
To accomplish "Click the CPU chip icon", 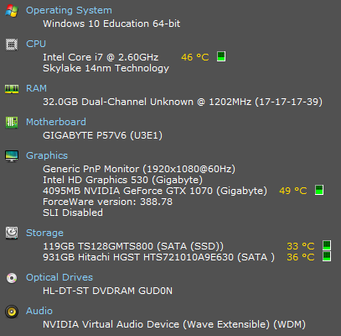I will tap(12, 45).
